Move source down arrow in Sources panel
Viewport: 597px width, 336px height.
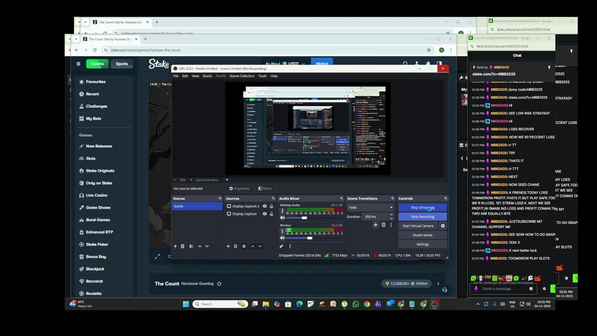pyautogui.click(x=260, y=246)
